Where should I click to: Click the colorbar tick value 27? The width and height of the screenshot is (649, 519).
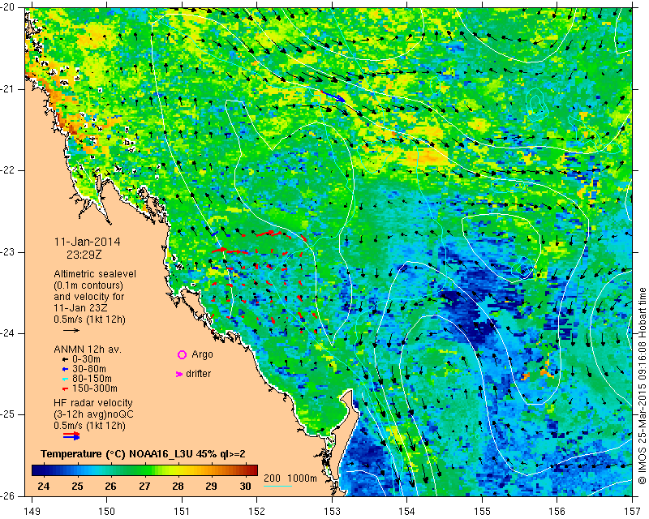click(144, 486)
